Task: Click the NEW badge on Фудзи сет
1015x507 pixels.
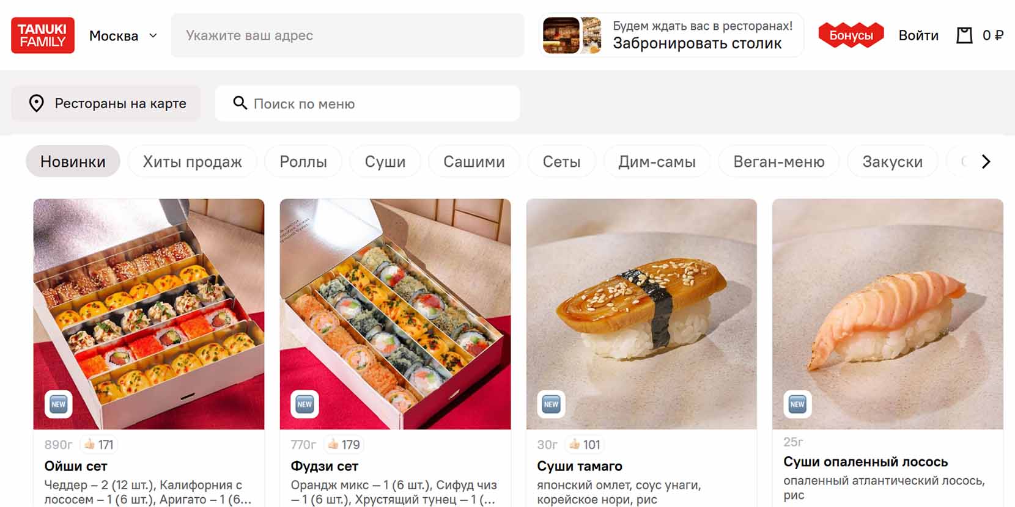Action: [x=304, y=404]
